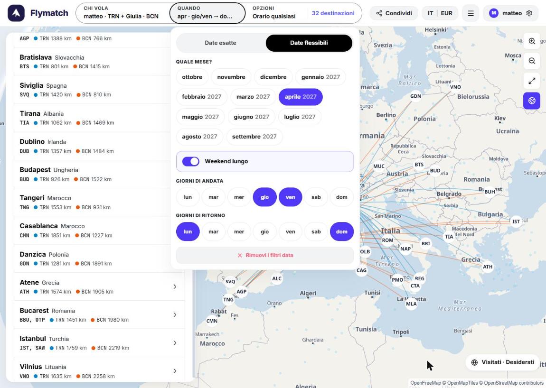Image resolution: width=546 pixels, height=388 pixels.
Task: Expand the Istanbul row chevron
Action: pyautogui.click(x=175, y=343)
